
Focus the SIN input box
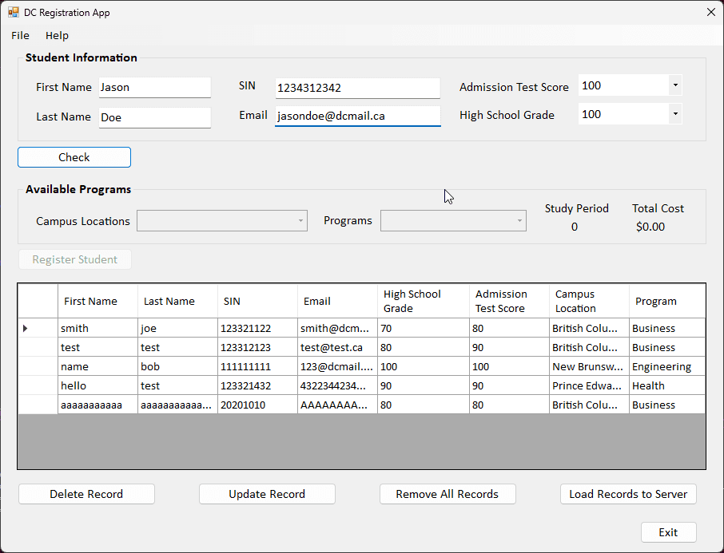(357, 88)
